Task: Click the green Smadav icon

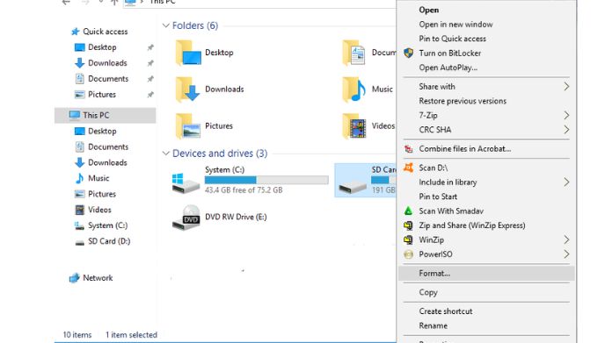Action: click(408, 211)
